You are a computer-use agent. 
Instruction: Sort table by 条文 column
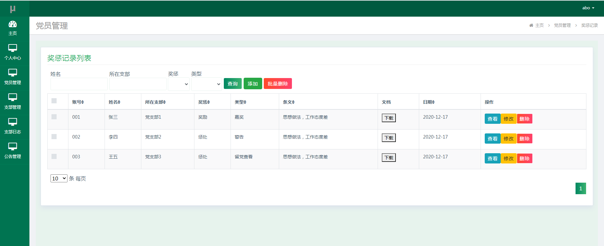pos(289,102)
